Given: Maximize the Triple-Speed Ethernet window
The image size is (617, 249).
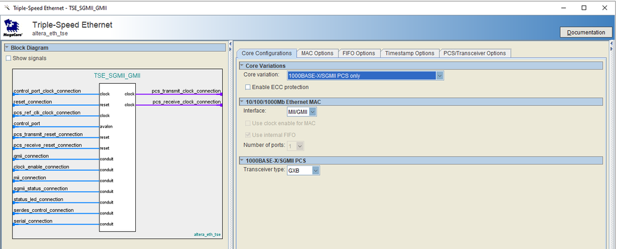Looking at the screenshot, I should 584,7.
